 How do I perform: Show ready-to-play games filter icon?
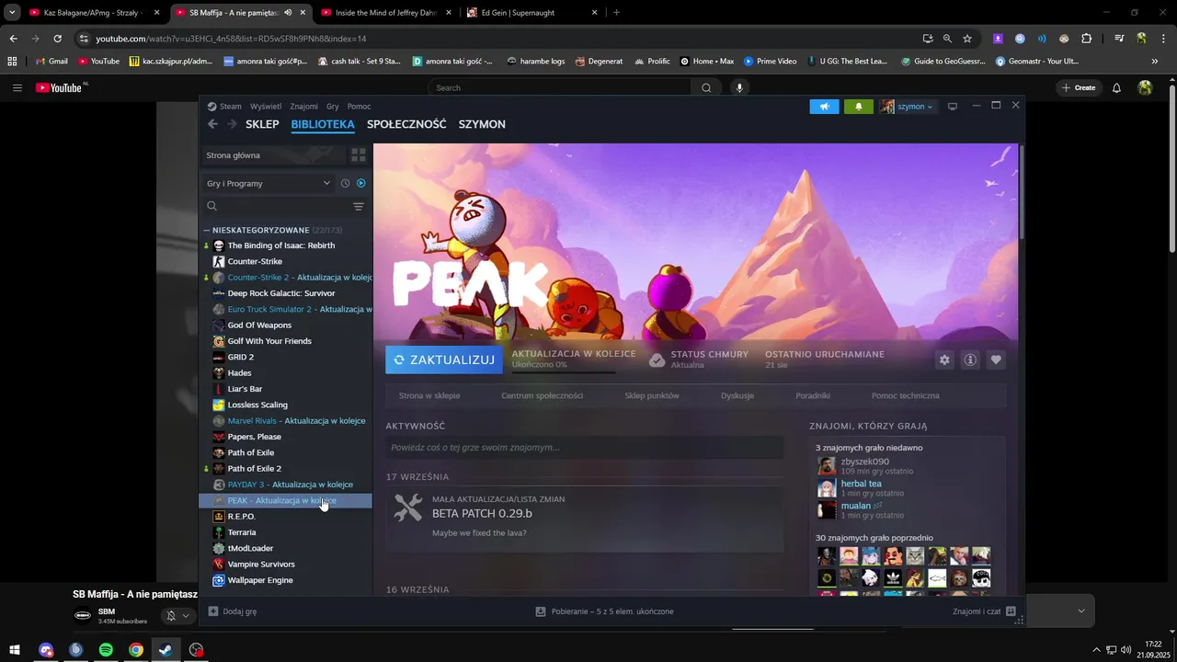360,183
